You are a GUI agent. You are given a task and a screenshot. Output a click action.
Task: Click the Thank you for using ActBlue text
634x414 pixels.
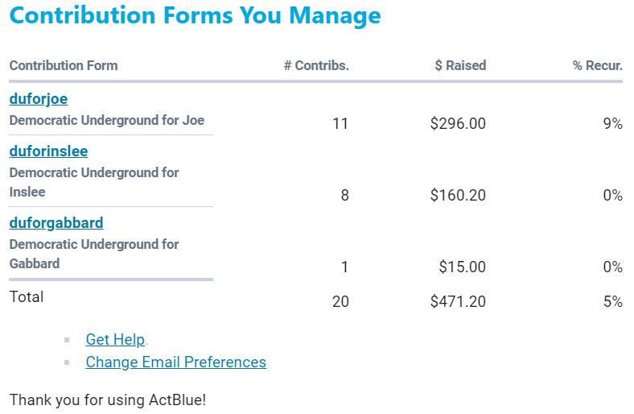click(x=108, y=400)
